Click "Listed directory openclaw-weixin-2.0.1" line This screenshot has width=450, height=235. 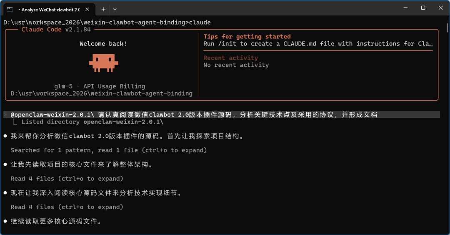coord(92,122)
